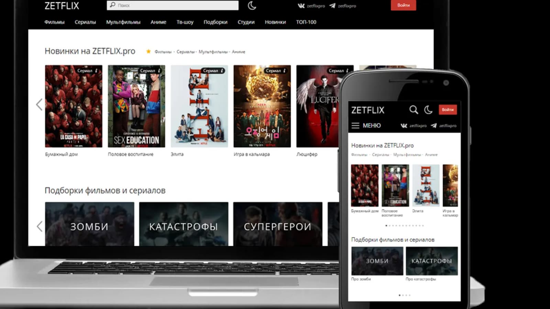The width and height of the screenshot is (550, 309).
Task: Open Telegram zetflixpro icon in laptop header
Action: click(x=332, y=5)
